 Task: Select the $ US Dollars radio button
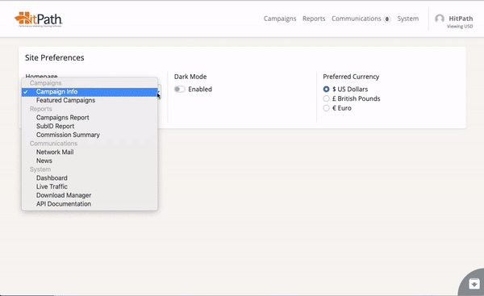click(x=326, y=90)
